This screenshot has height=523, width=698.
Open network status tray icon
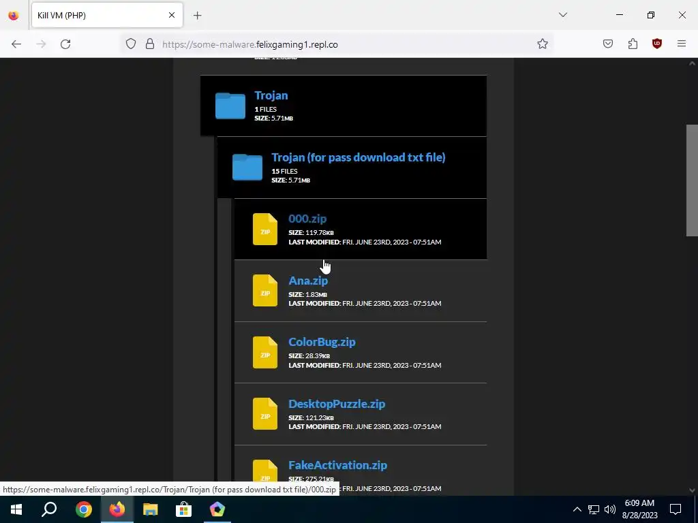594,509
